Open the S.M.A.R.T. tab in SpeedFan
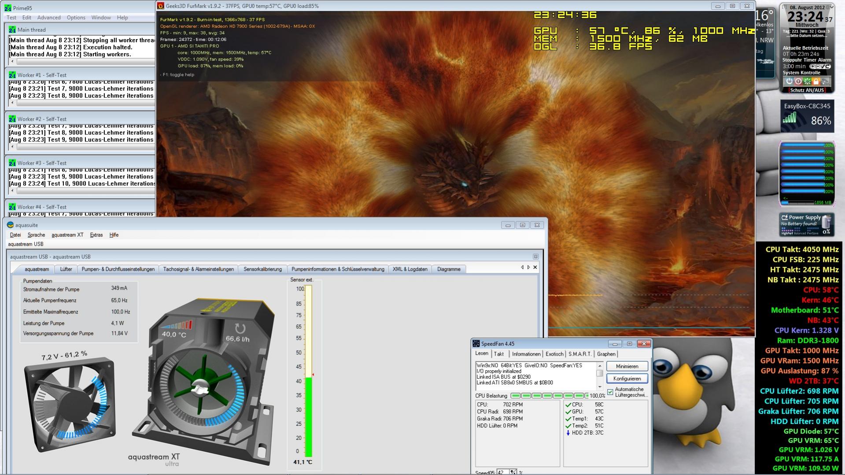This screenshot has width=845, height=475. click(580, 354)
